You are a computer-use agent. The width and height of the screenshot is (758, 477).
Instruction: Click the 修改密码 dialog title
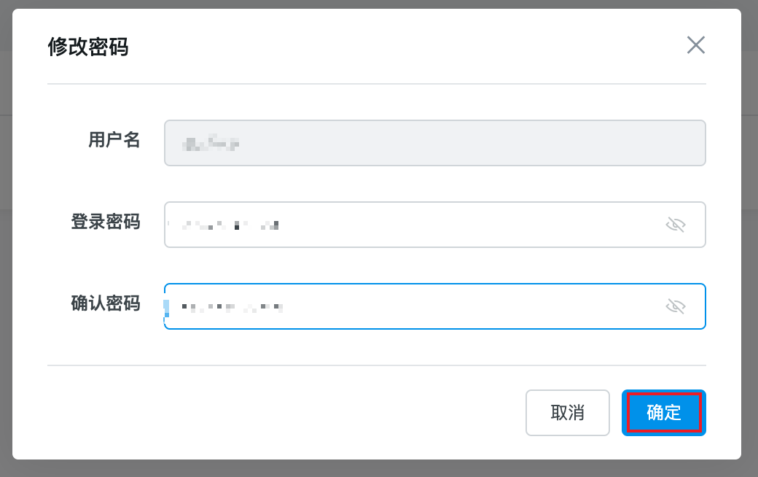point(88,47)
